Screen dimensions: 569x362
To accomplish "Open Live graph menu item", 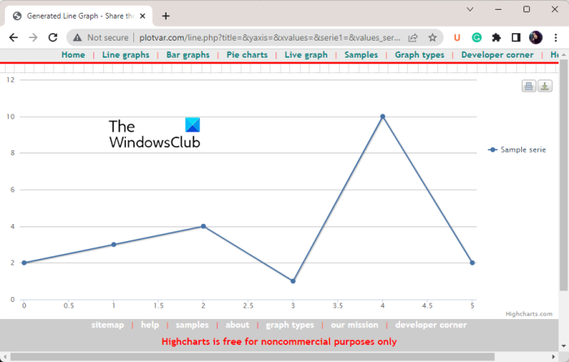I will tap(306, 54).
